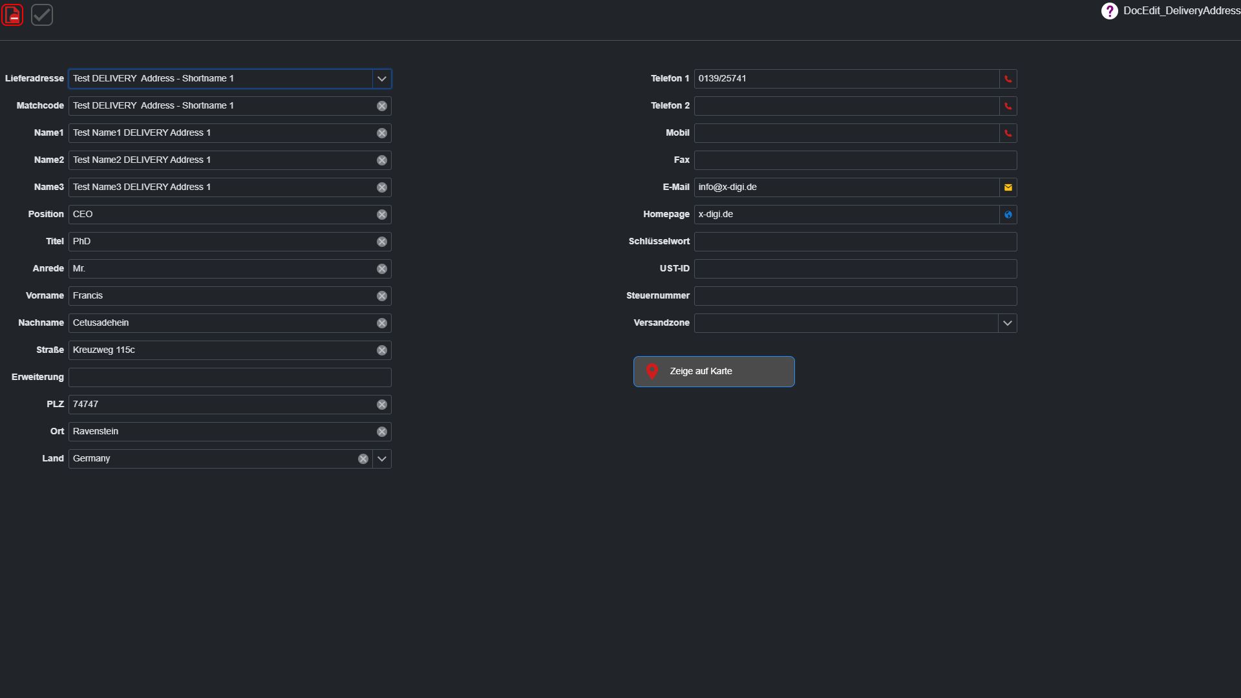
Task: Click into the Telefon 2 input field
Action: [x=847, y=106]
